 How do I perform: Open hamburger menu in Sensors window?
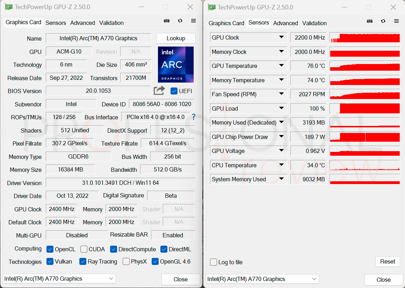(396, 21)
